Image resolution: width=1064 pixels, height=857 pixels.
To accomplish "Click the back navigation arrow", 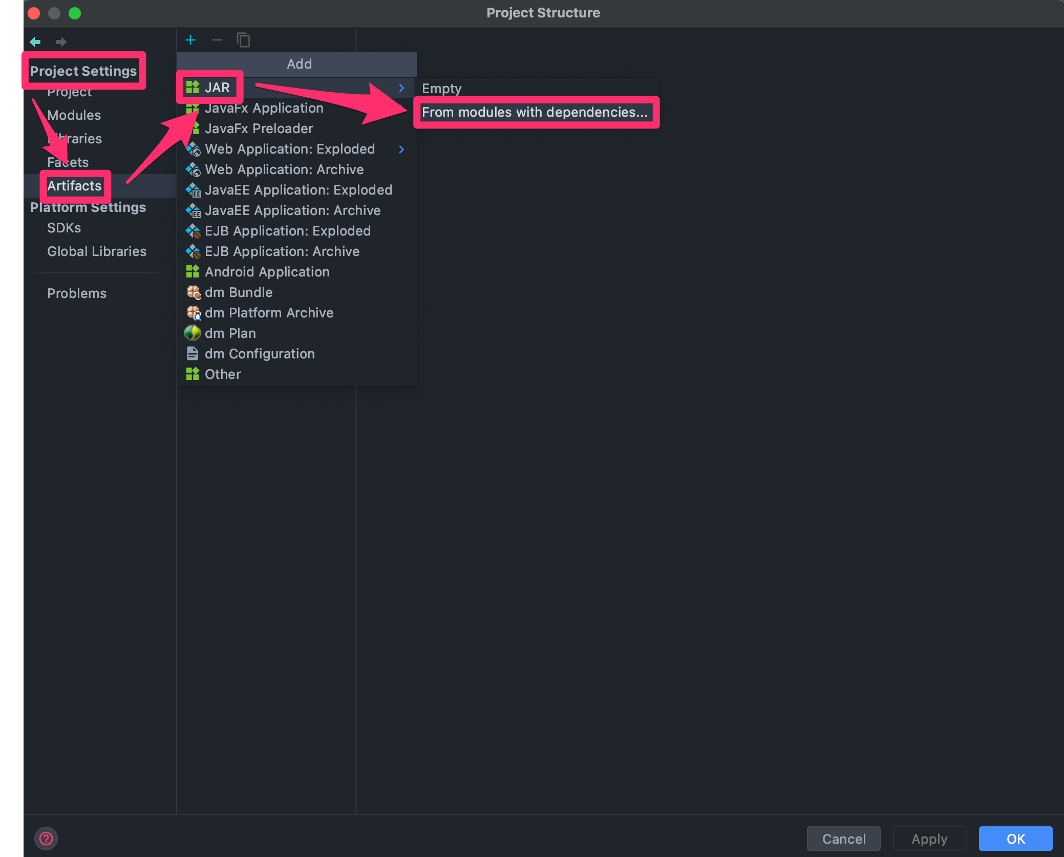I will click(35, 42).
